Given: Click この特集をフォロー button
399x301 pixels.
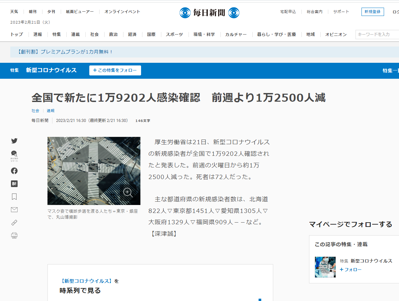Looking at the screenshot, I should 115,70.
